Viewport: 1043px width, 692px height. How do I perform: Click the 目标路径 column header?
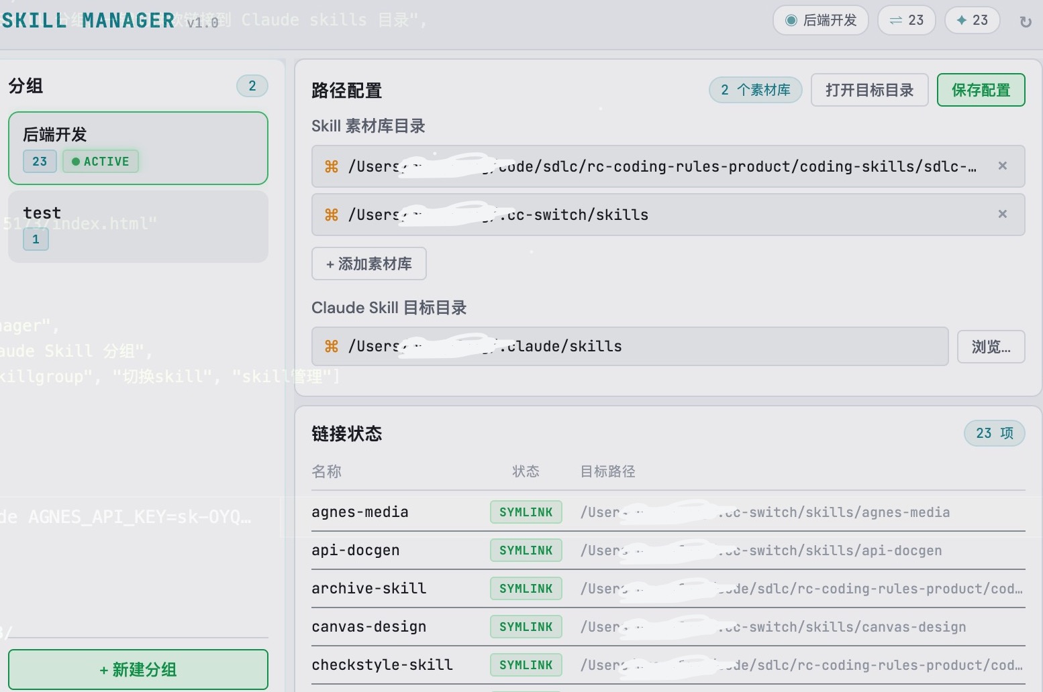coord(608,471)
